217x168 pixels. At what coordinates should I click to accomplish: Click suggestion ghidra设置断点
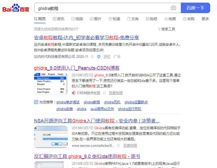pyautogui.click(x=136, y=102)
